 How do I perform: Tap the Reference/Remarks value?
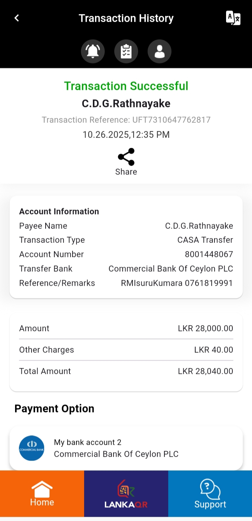click(177, 283)
